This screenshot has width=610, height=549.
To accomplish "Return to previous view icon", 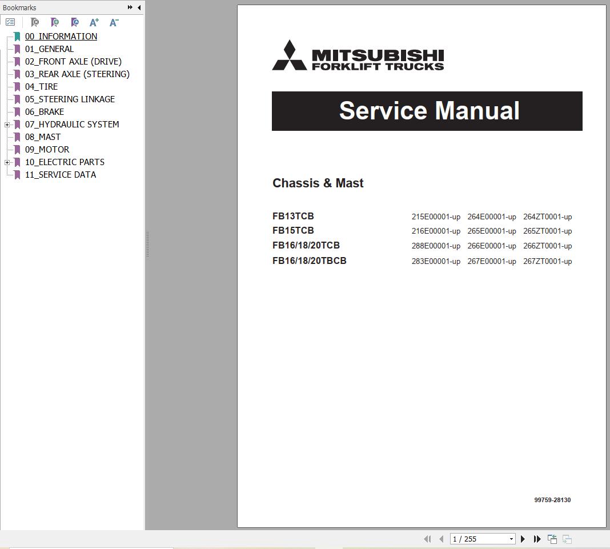I will pos(552,539).
